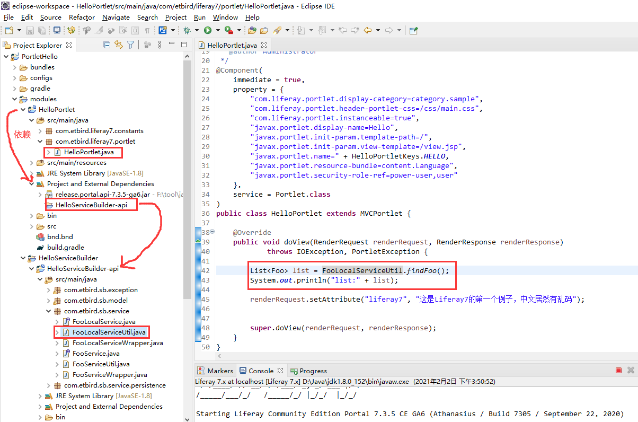Switch to the Progress tab
The height and width of the screenshot is (422, 638).
(308, 371)
